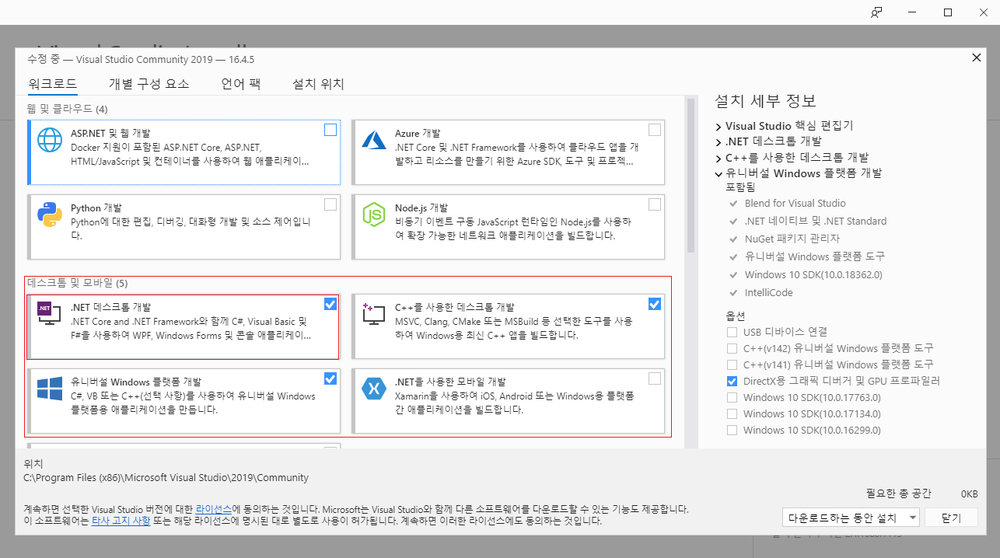Screen dimensions: 1000x558
Task: Select the .NET 데스크톱 개발 workload card
Action: pyautogui.click(x=184, y=326)
